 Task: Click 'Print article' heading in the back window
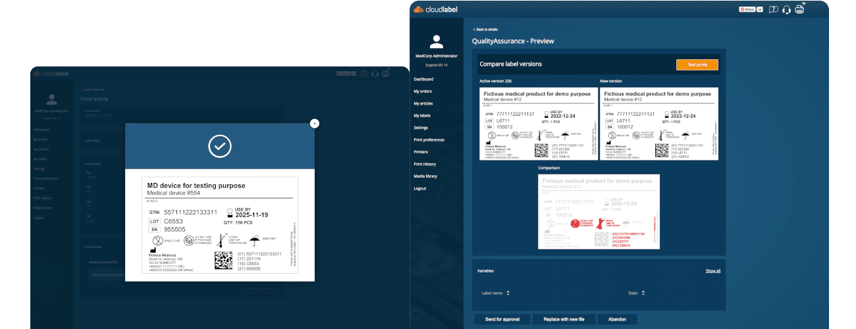(x=94, y=99)
